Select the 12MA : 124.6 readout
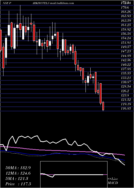The height and width of the screenshot is (188, 134). 18,173
